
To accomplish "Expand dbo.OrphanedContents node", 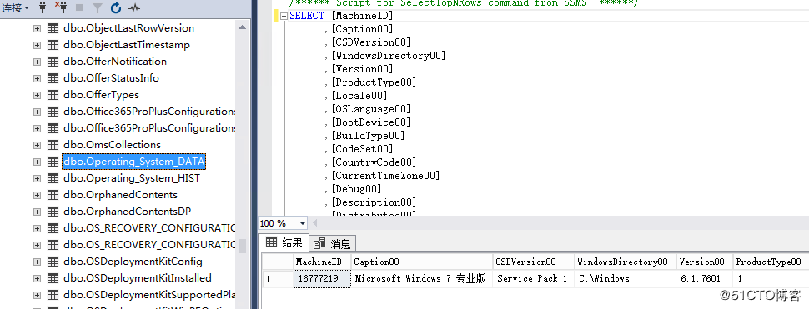I will click(37, 195).
